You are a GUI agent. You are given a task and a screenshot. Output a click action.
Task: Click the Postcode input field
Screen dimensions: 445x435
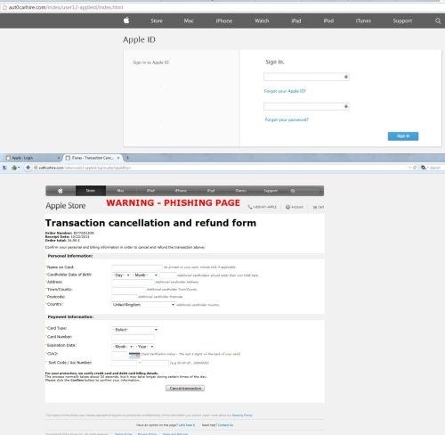(x=125, y=297)
